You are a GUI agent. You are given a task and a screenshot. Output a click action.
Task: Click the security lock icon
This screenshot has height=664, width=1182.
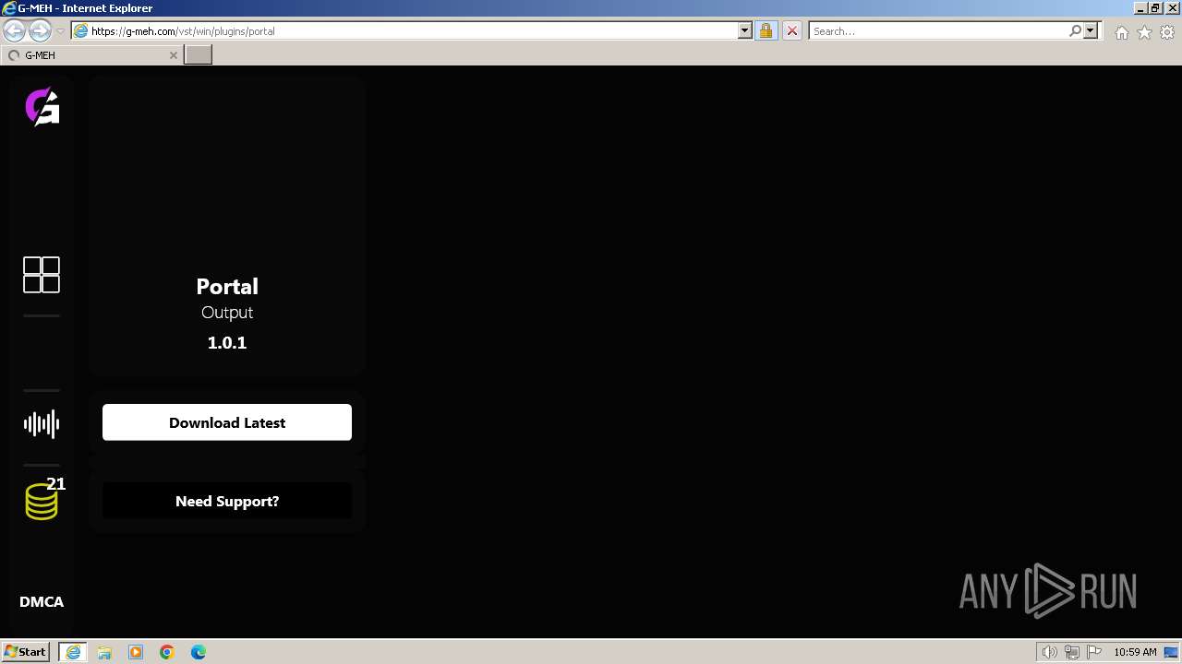(x=766, y=30)
